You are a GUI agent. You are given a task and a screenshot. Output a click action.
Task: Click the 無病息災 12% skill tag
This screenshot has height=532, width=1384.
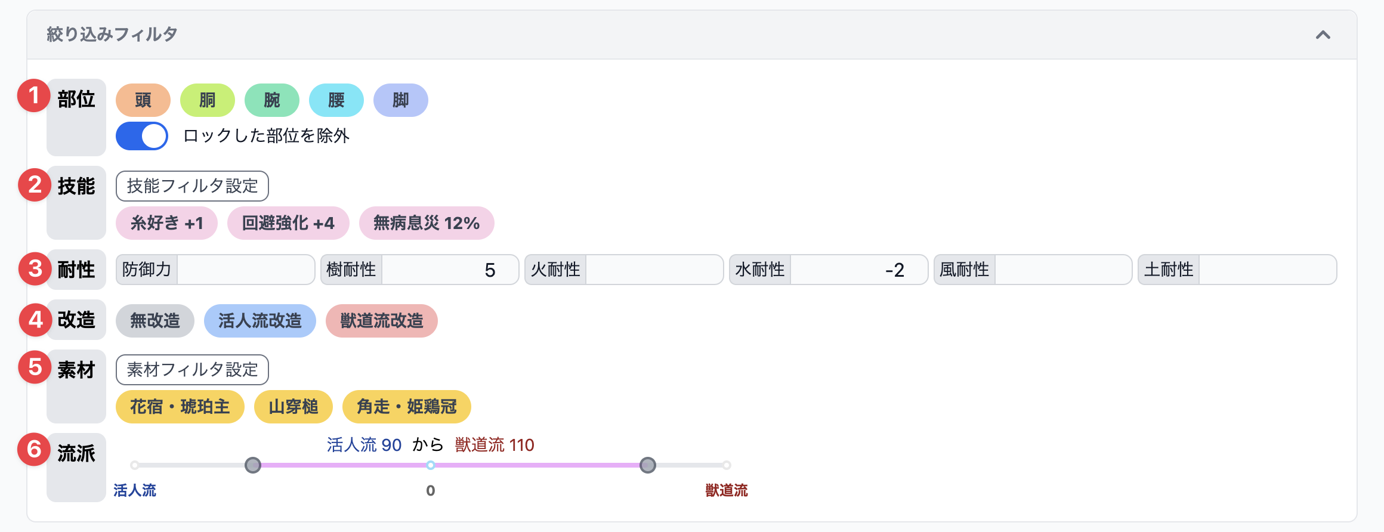[x=427, y=223]
